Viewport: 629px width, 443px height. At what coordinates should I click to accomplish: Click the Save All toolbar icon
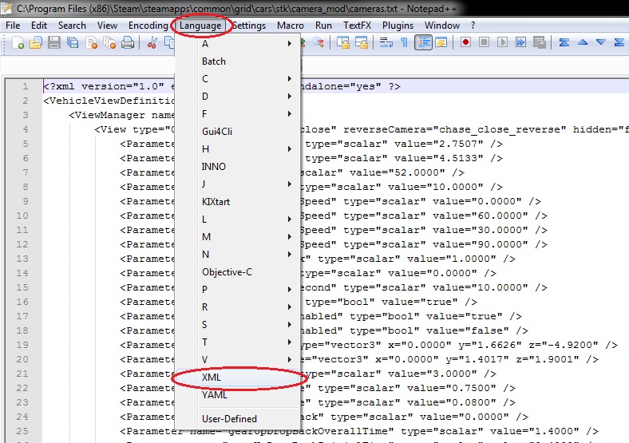73,42
